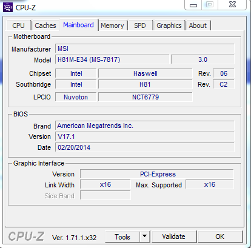Viewport: 251px width, 248px height.
Task: Click the 'BIOS' group title
Action: click(21, 114)
